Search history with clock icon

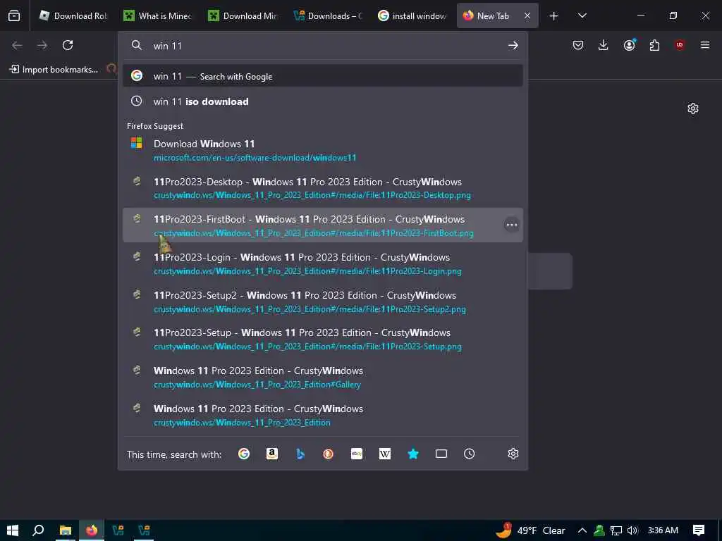(x=469, y=454)
